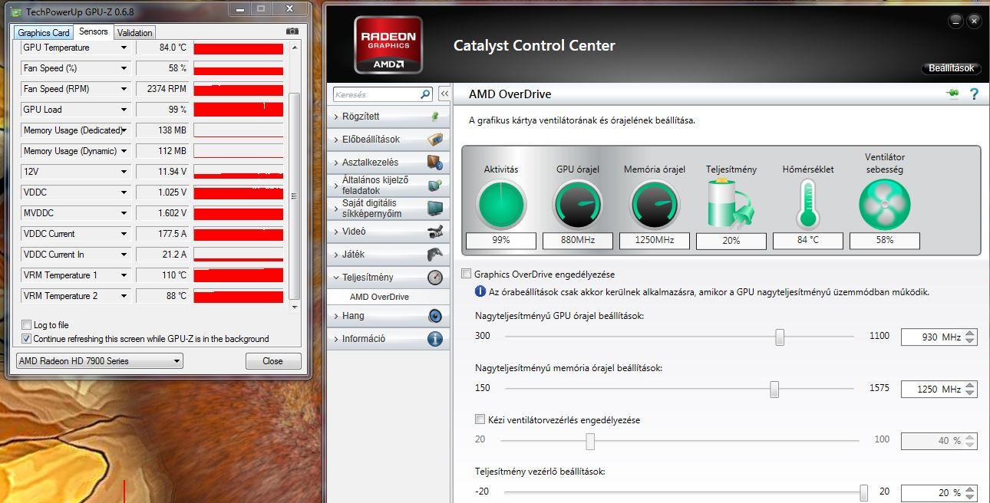Click the Asztalkezelés desktop icon
990x503 pixels.
pyautogui.click(x=435, y=163)
